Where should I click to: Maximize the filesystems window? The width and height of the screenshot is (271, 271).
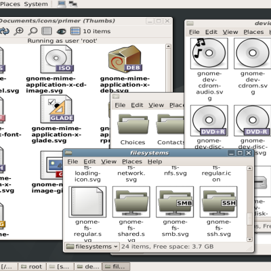click(x=240, y=153)
